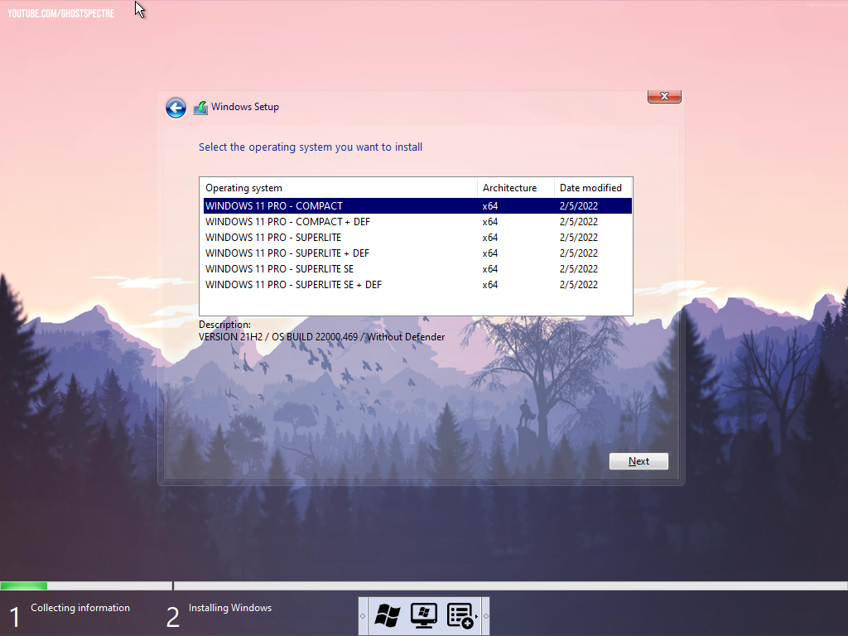Screen dimensions: 848x636
Task: Select WINDOWS 11 PRO - SUPERLITE row
Action: pyautogui.click(x=417, y=238)
